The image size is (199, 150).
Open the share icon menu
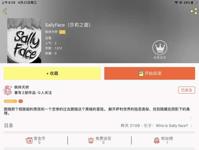(194, 11)
